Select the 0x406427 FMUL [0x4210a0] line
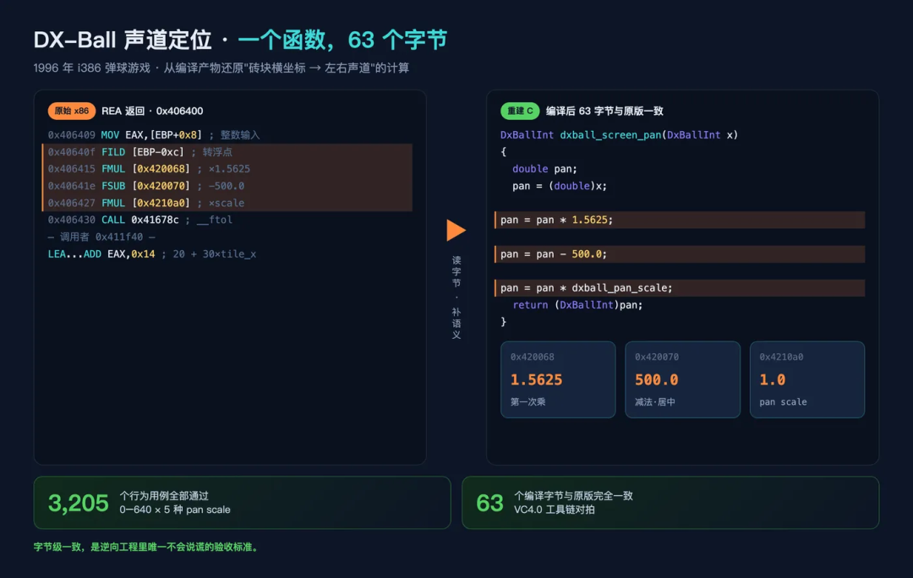 click(x=227, y=203)
